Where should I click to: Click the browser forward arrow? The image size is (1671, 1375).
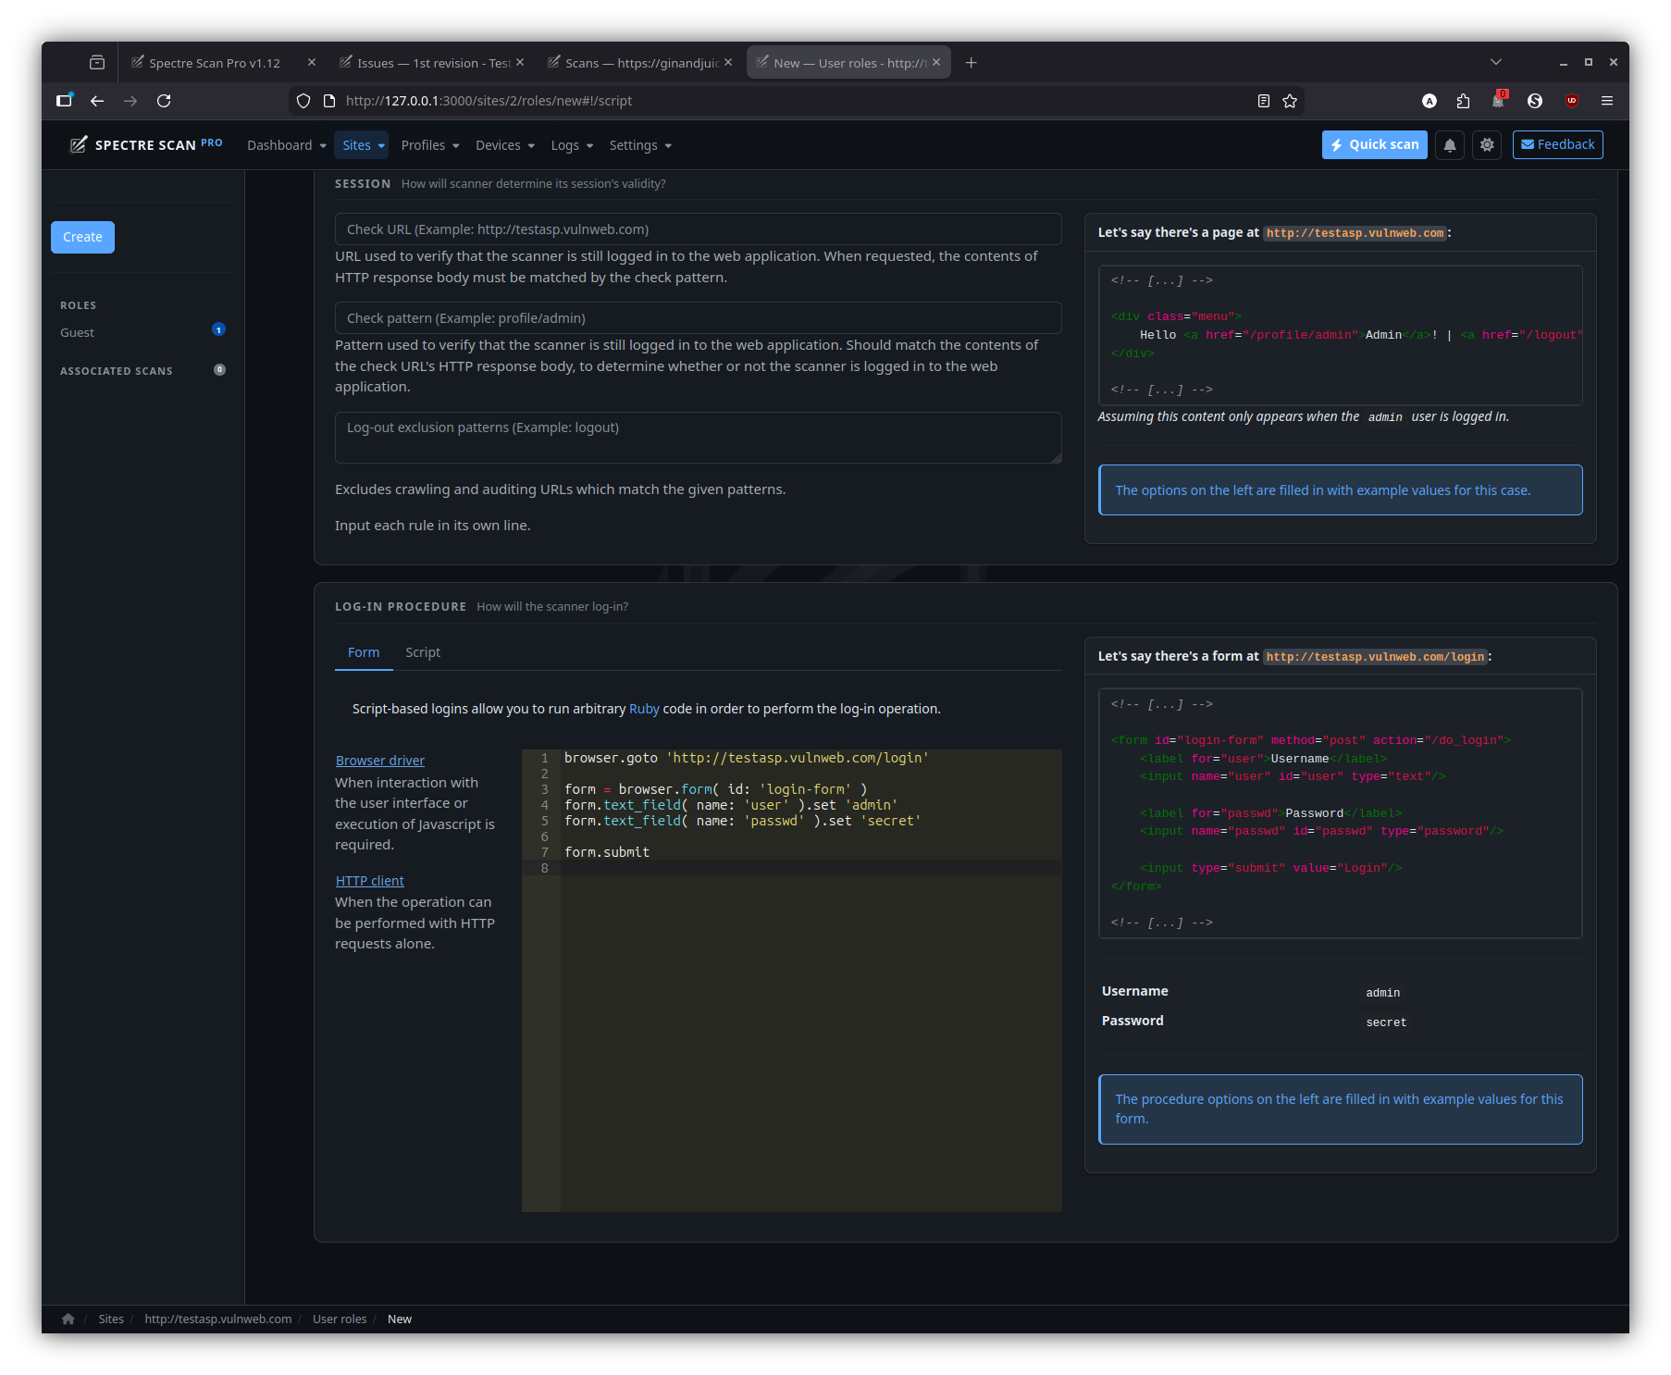coord(130,101)
